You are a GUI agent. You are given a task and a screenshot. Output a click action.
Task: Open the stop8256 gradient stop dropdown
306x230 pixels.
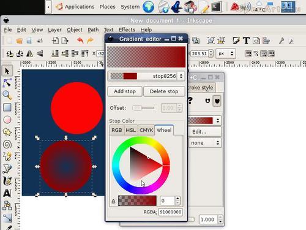pos(146,76)
